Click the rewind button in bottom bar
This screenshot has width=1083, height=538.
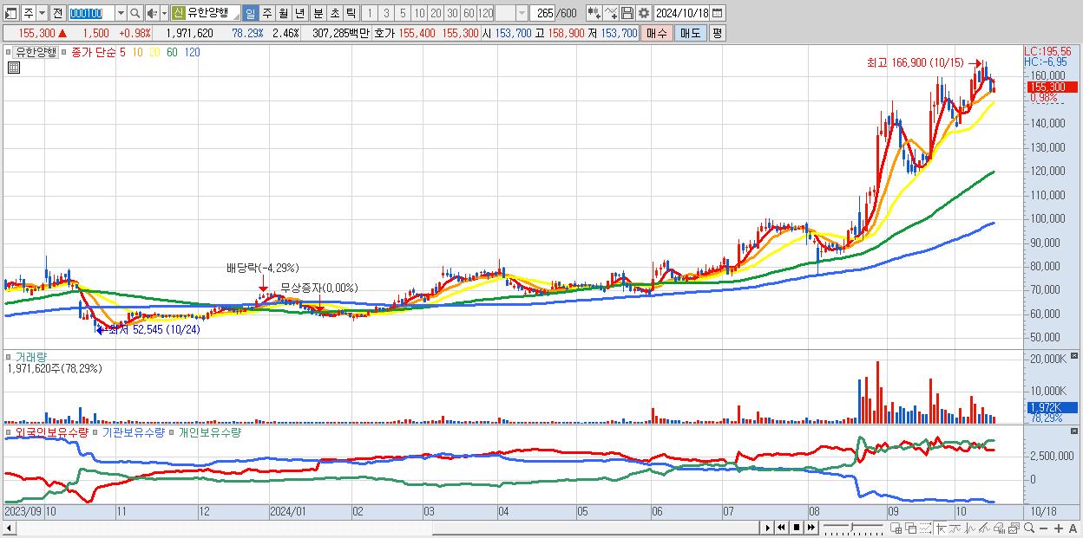[781, 528]
